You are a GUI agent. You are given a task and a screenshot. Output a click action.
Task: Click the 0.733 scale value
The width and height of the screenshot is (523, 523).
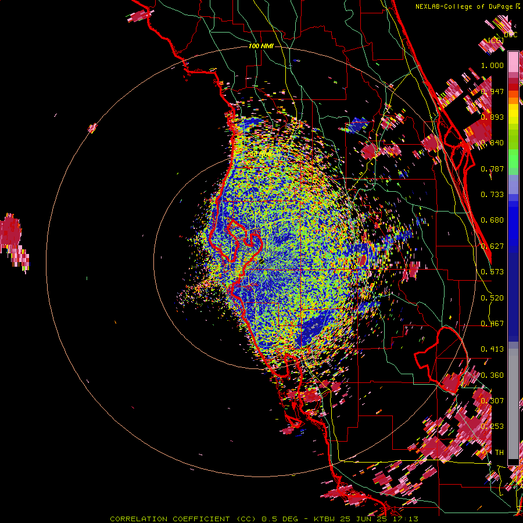click(x=492, y=195)
